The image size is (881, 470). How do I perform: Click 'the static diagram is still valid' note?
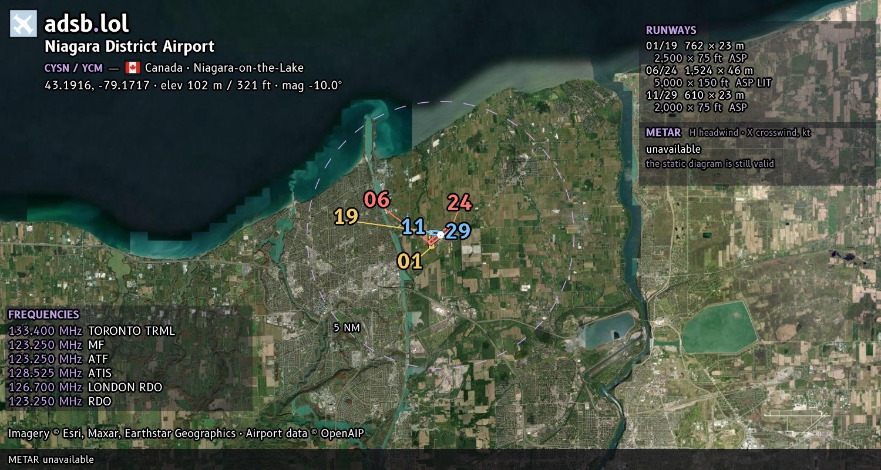pyautogui.click(x=709, y=164)
